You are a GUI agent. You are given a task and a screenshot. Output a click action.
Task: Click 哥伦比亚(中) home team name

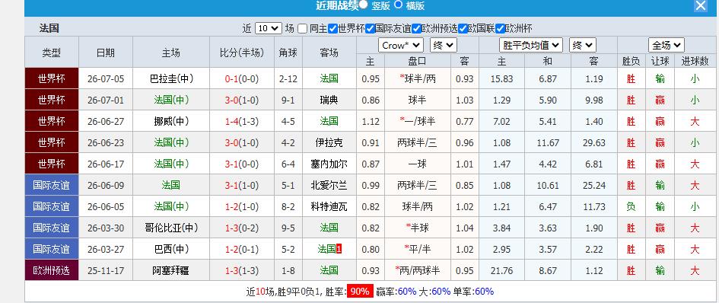click(171, 228)
